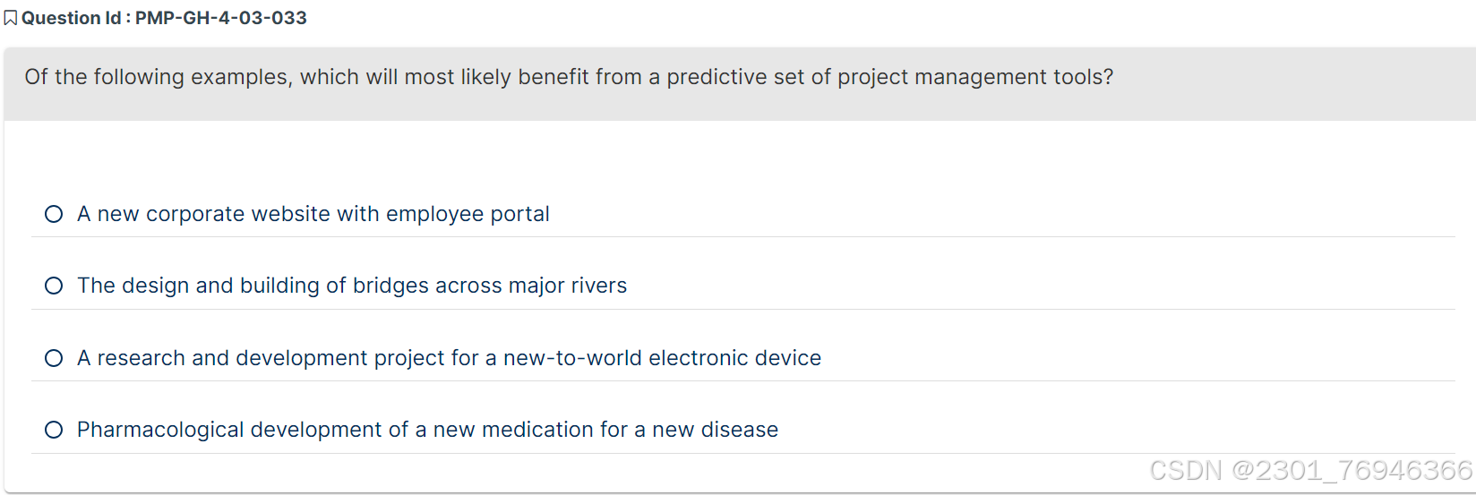
Task: Mark the pharmacological development radio button
Action: (54, 430)
